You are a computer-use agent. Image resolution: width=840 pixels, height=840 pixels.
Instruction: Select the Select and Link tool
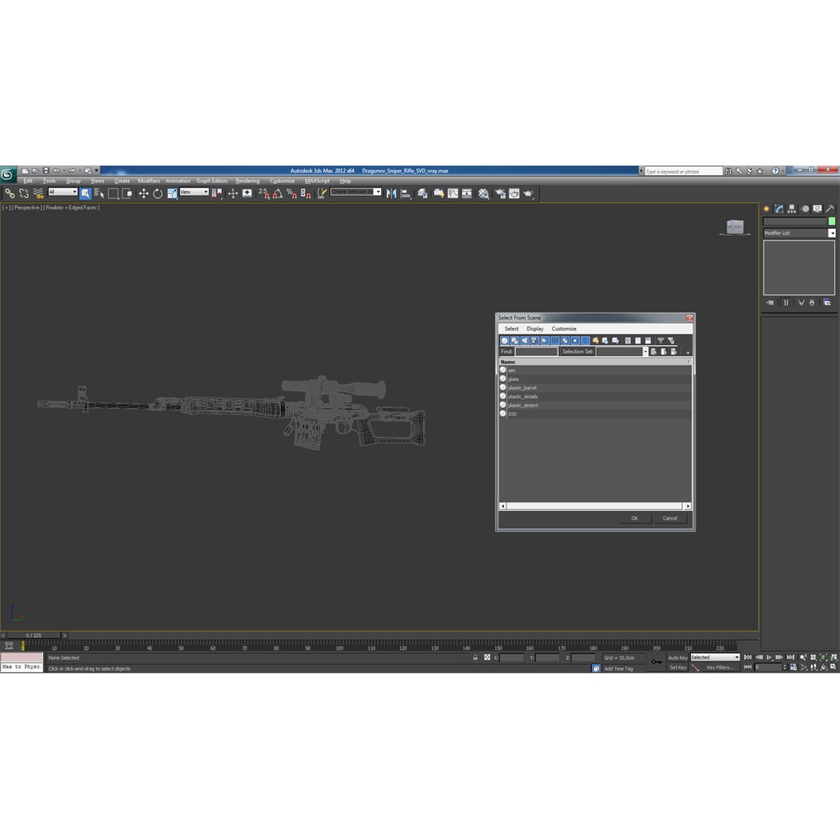(x=9, y=194)
